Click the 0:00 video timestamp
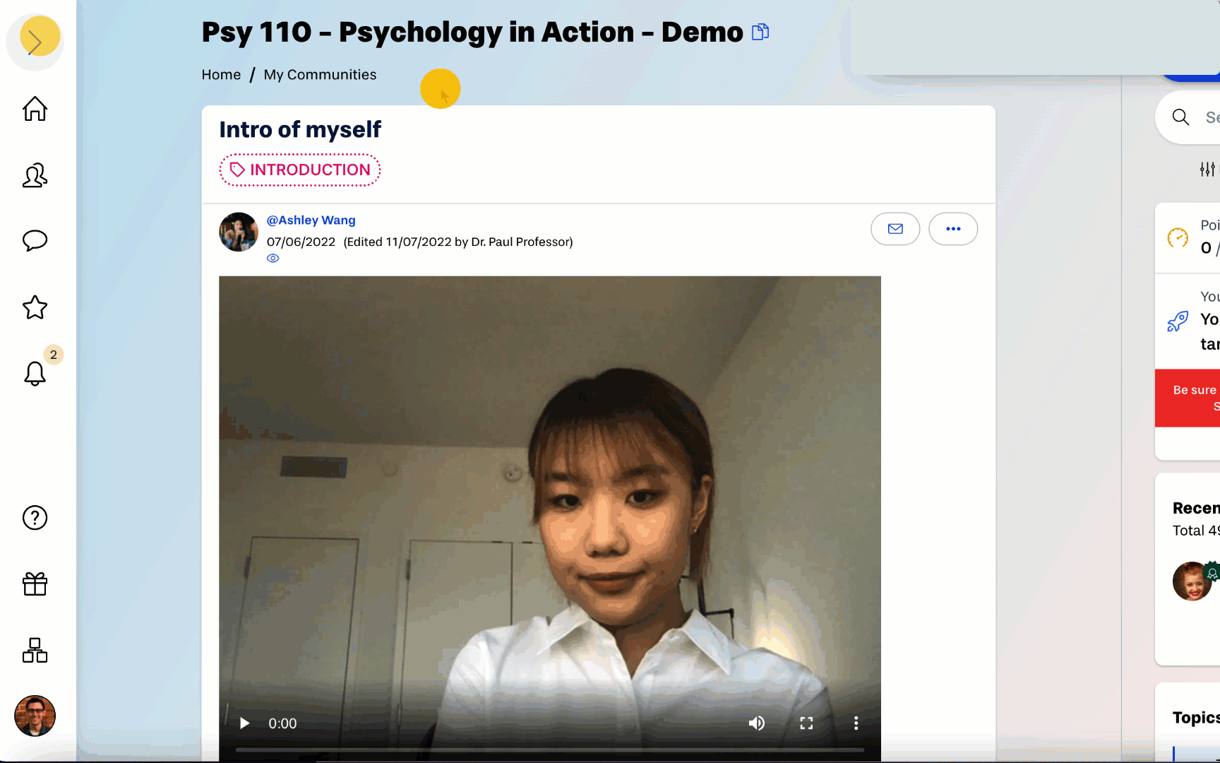This screenshot has width=1220, height=763. (x=282, y=723)
